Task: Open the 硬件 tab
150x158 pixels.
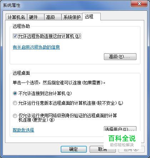Action: click(x=36, y=17)
